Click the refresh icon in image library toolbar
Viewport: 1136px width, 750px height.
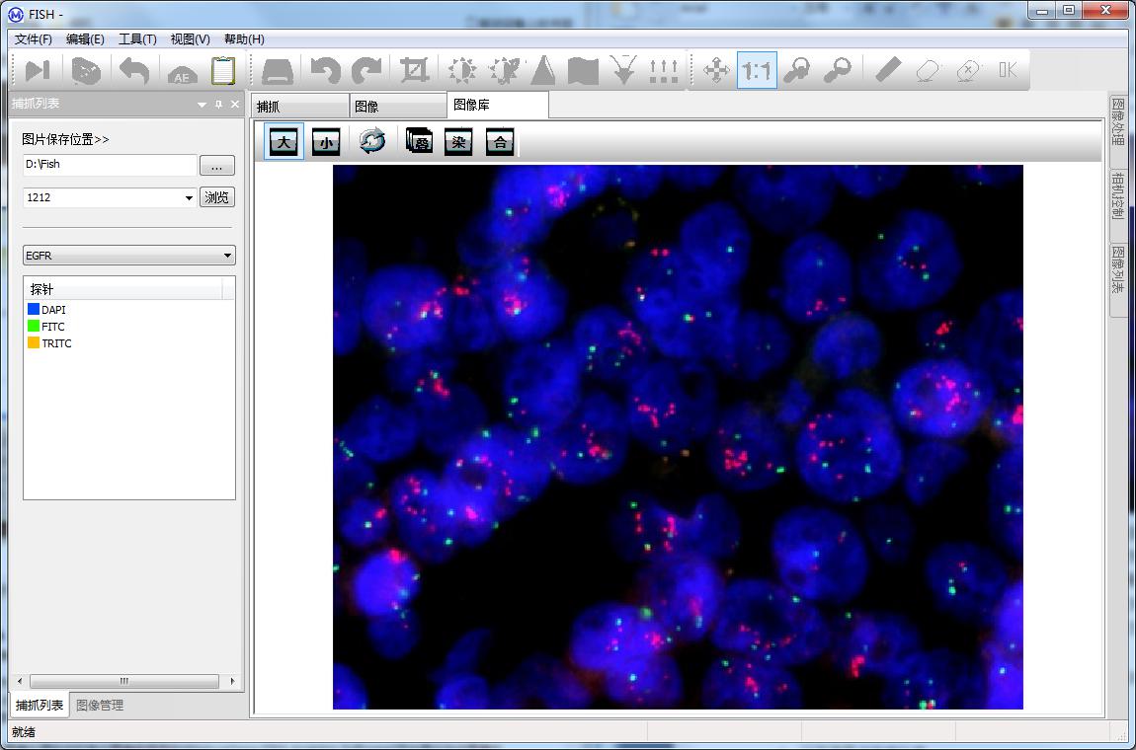[372, 142]
